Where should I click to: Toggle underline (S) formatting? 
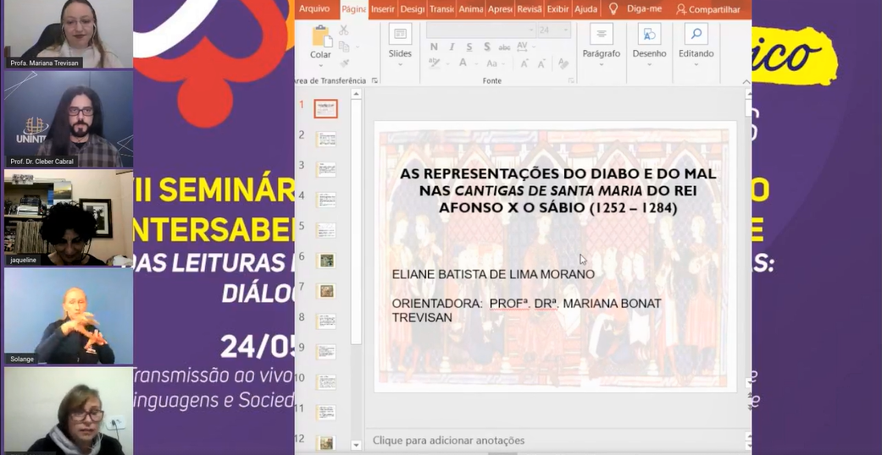(469, 47)
